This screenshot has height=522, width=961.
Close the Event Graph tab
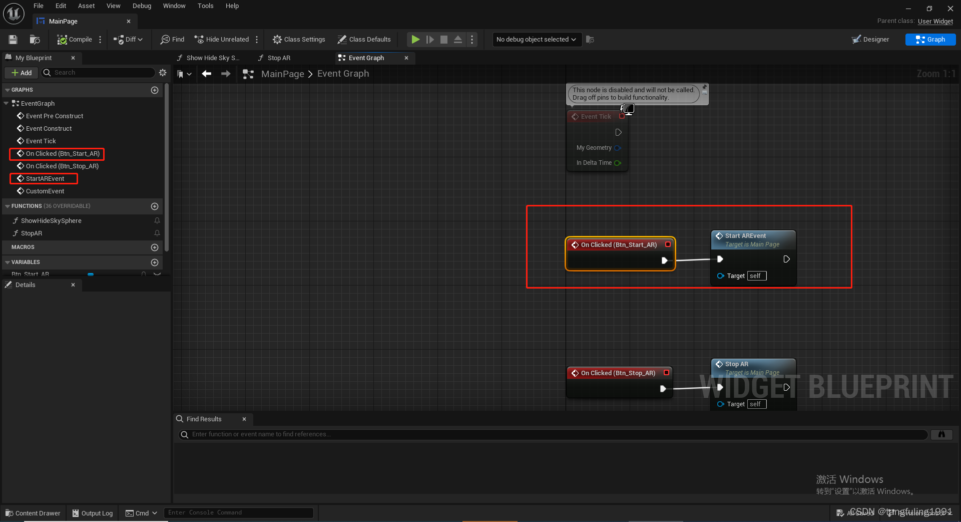pos(406,58)
